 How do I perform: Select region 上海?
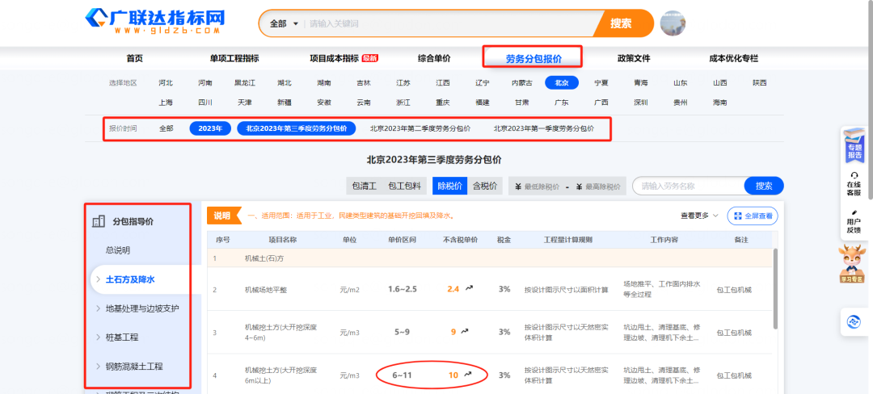click(166, 103)
